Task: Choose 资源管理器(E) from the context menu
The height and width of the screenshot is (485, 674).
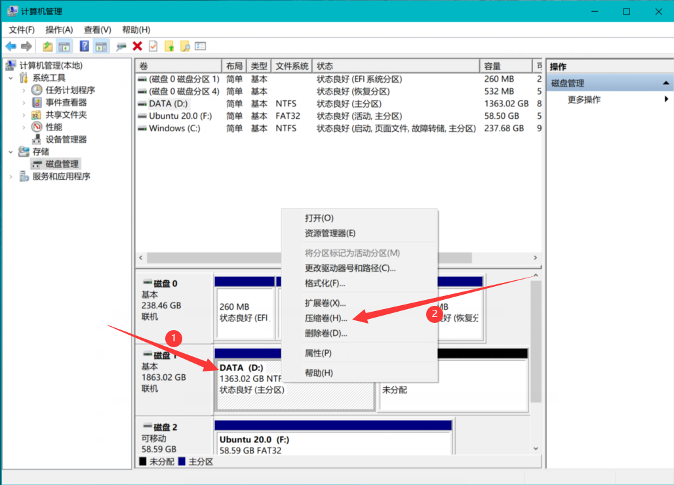Action: [360, 233]
